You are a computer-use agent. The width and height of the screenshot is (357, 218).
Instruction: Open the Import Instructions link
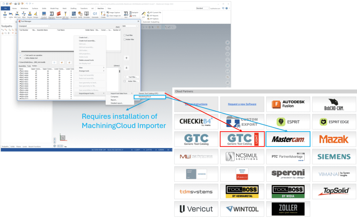(x=196, y=104)
